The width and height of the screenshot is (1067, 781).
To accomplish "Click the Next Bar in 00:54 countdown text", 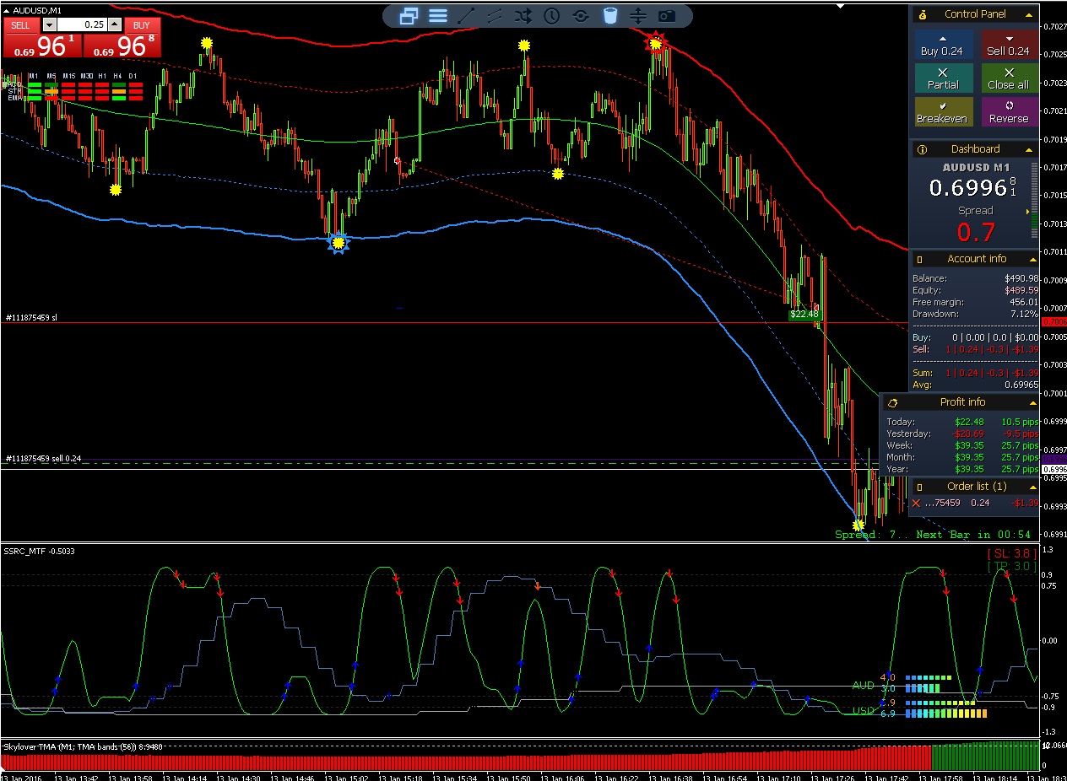I will 973,535.
